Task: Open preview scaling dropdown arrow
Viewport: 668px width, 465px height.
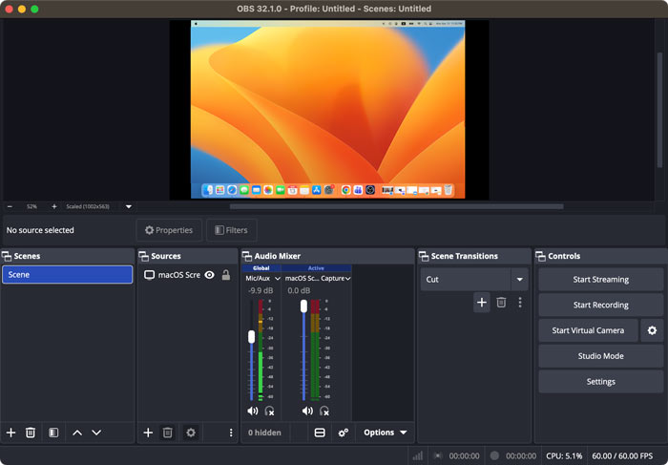Action: [x=129, y=206]
